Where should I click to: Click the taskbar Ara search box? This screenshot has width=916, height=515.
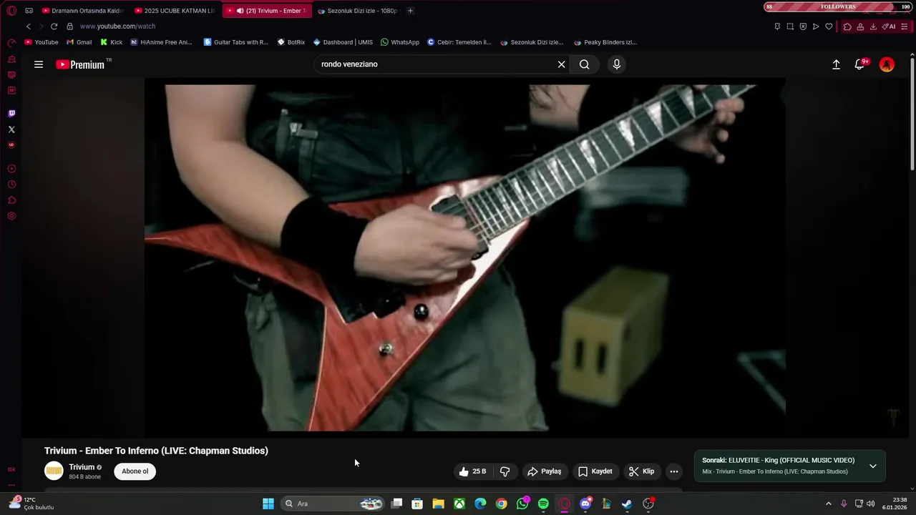pyautogui.click(x=333, y=504)
